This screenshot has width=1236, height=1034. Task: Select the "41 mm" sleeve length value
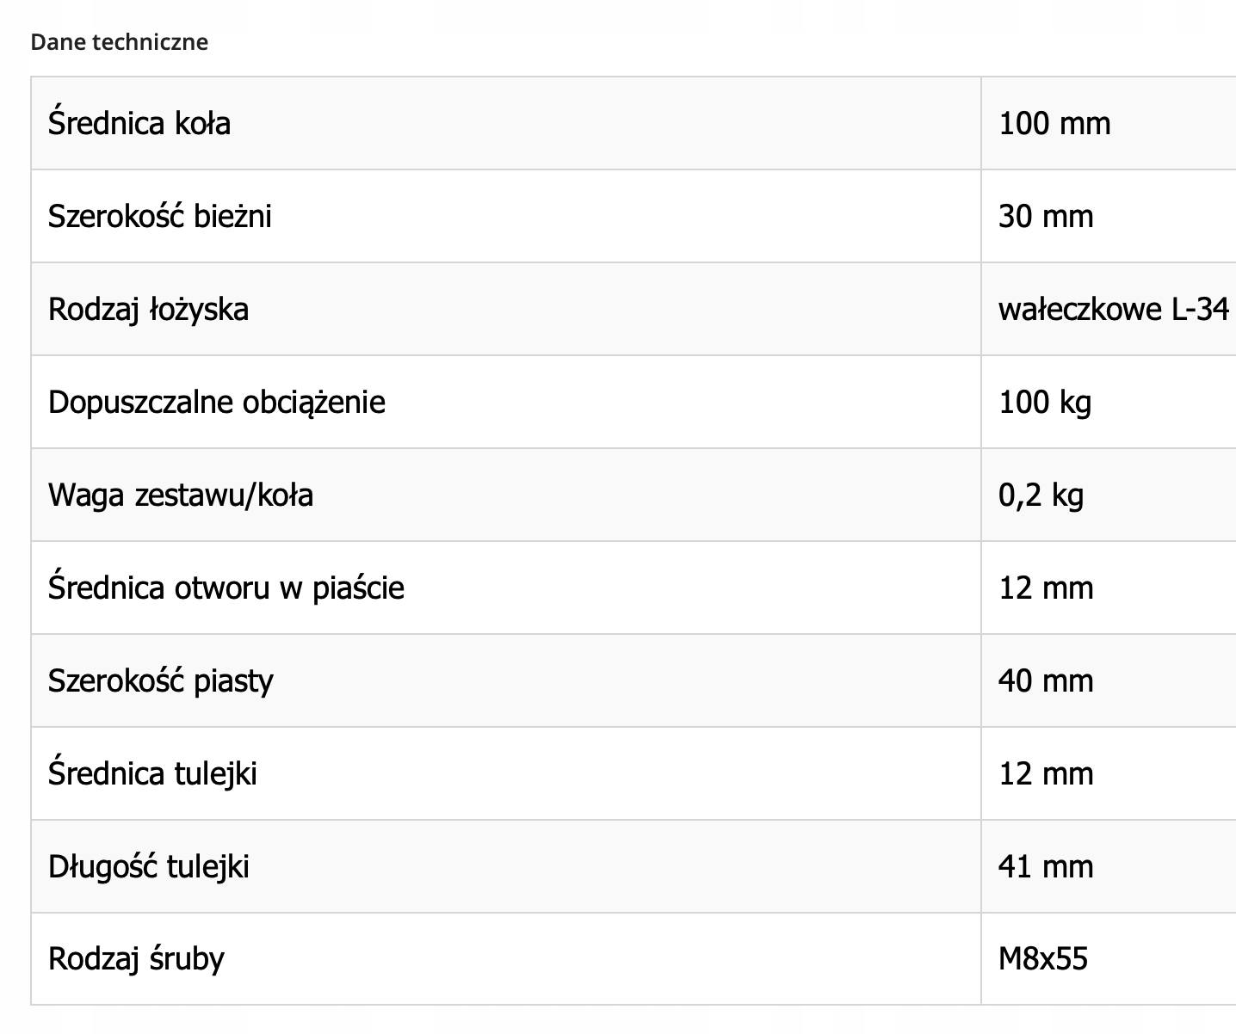pos(1046,866)
